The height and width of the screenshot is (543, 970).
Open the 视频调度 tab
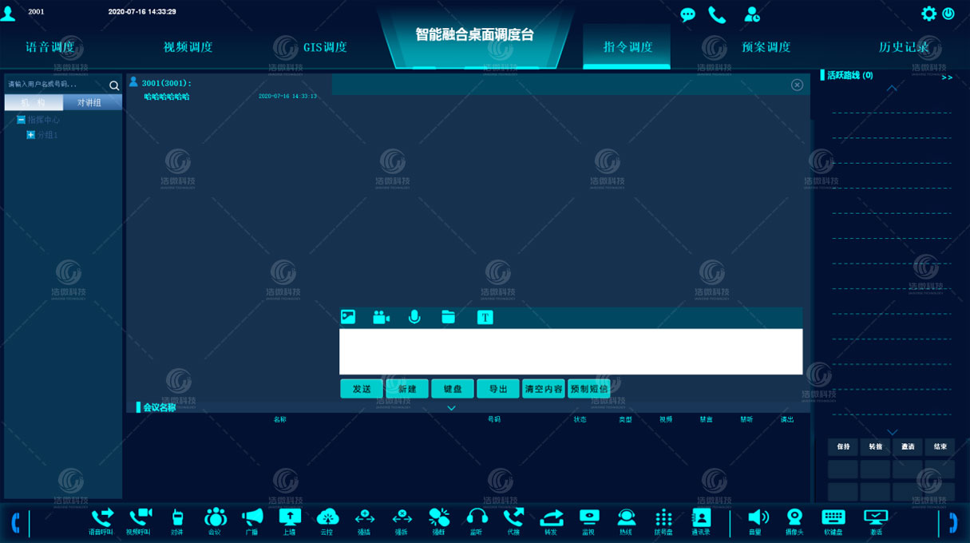(188, 47)
